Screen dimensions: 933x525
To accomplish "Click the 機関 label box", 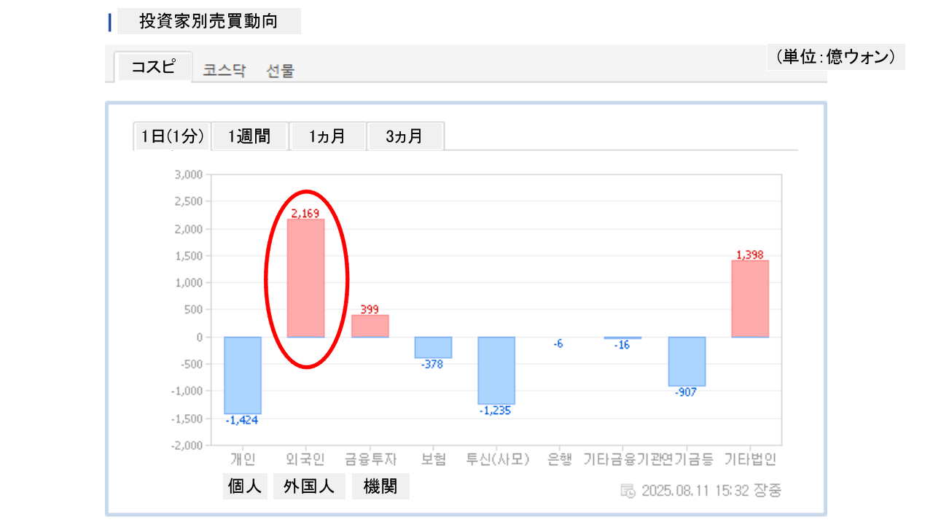I will pos(380,486).
